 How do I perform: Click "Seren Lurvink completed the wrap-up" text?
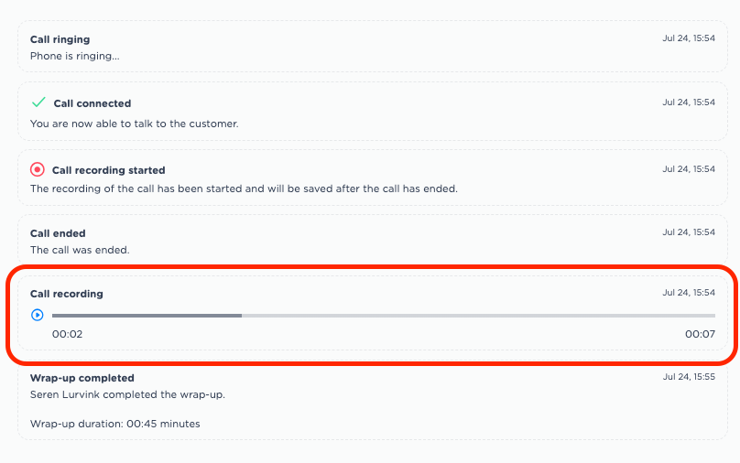point(127,394)
